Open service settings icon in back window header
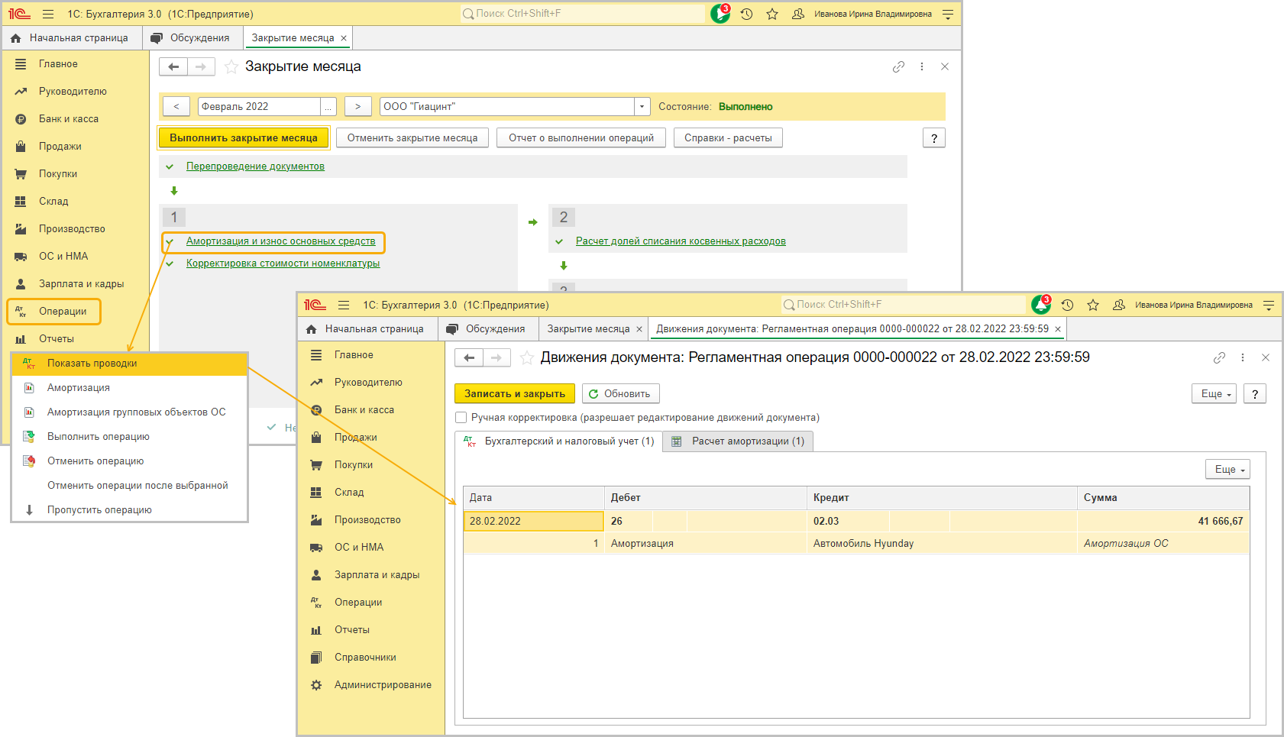1284x737 pixels. 948,14
